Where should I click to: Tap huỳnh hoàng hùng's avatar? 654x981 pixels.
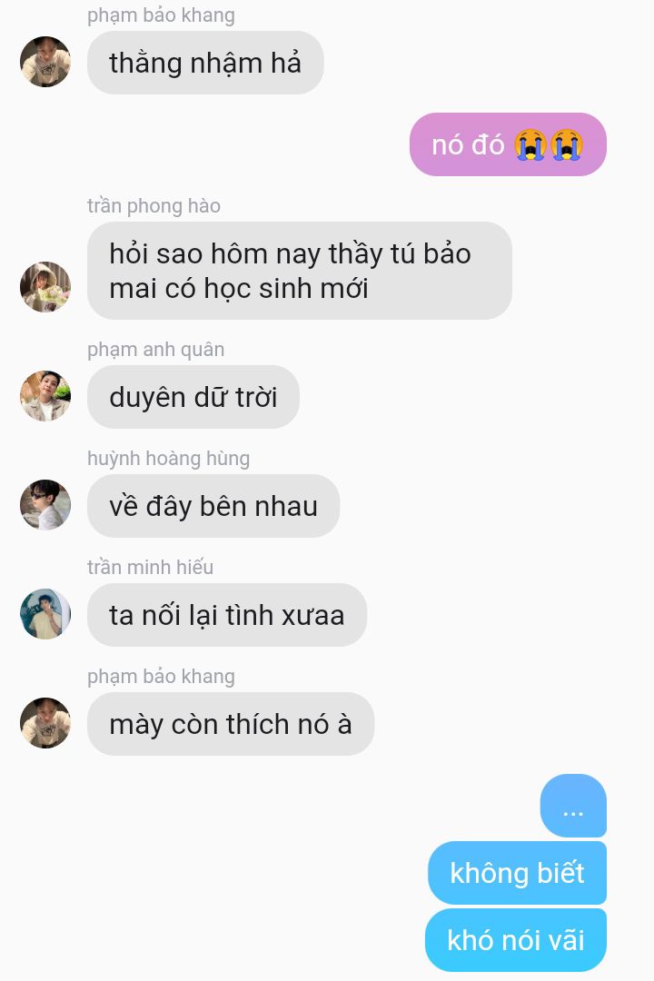[x=45, y=504]
